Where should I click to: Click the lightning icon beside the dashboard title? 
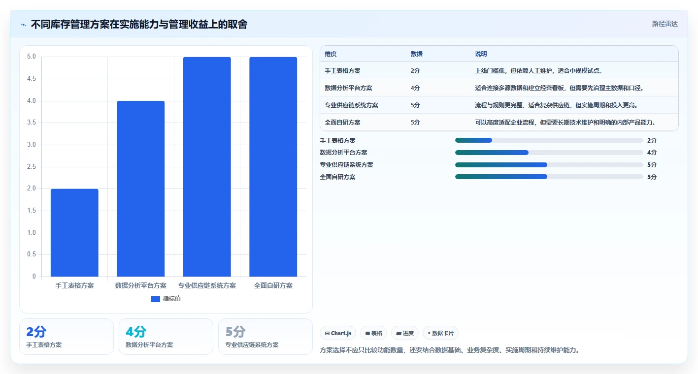23,25
